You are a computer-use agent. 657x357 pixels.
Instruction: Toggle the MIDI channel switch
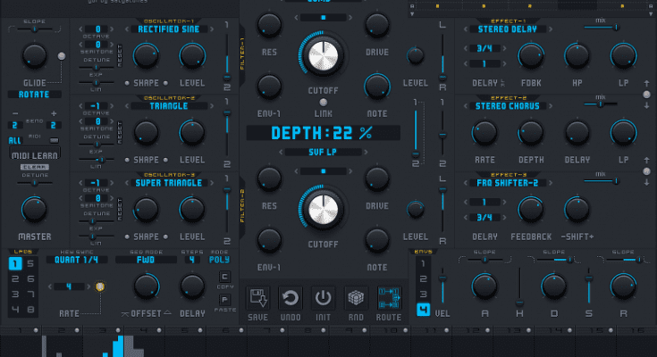pos(55,141)
